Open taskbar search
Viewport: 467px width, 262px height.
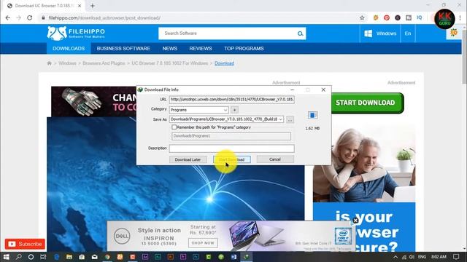coord(18,257)
